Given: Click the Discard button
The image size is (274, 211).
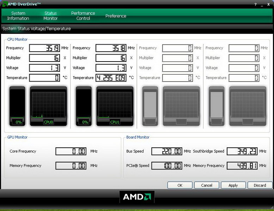Looking at the screenshot, I should 260,185.
